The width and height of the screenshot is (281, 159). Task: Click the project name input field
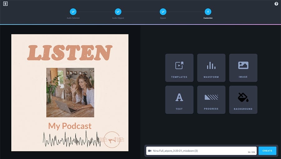[200, 151]
